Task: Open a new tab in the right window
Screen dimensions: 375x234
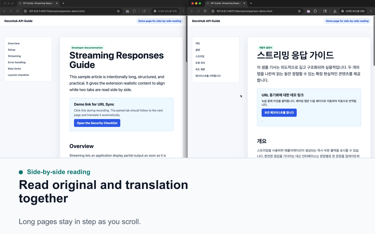Action: [251, 3]
